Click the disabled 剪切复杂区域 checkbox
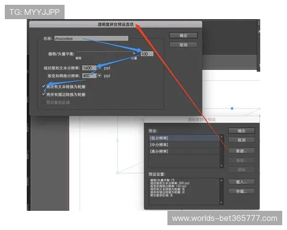The width and height of the screenshot is (287, 230). (44, 102)
